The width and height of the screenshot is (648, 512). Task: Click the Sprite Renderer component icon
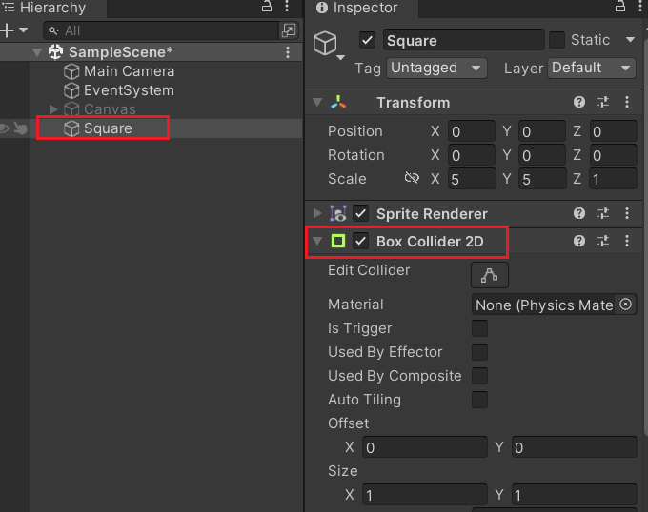pyautogui.click(x=338, y=214)
